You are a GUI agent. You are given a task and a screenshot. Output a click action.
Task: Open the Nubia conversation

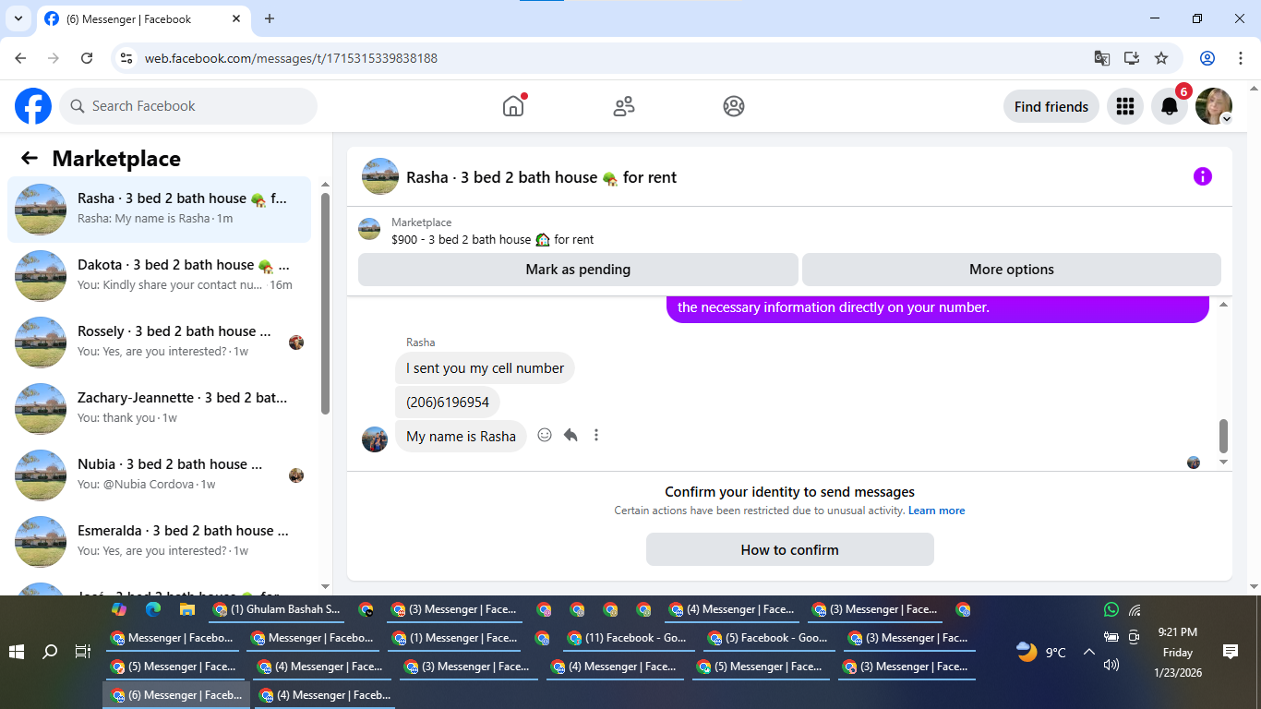(x=160, y=475)
